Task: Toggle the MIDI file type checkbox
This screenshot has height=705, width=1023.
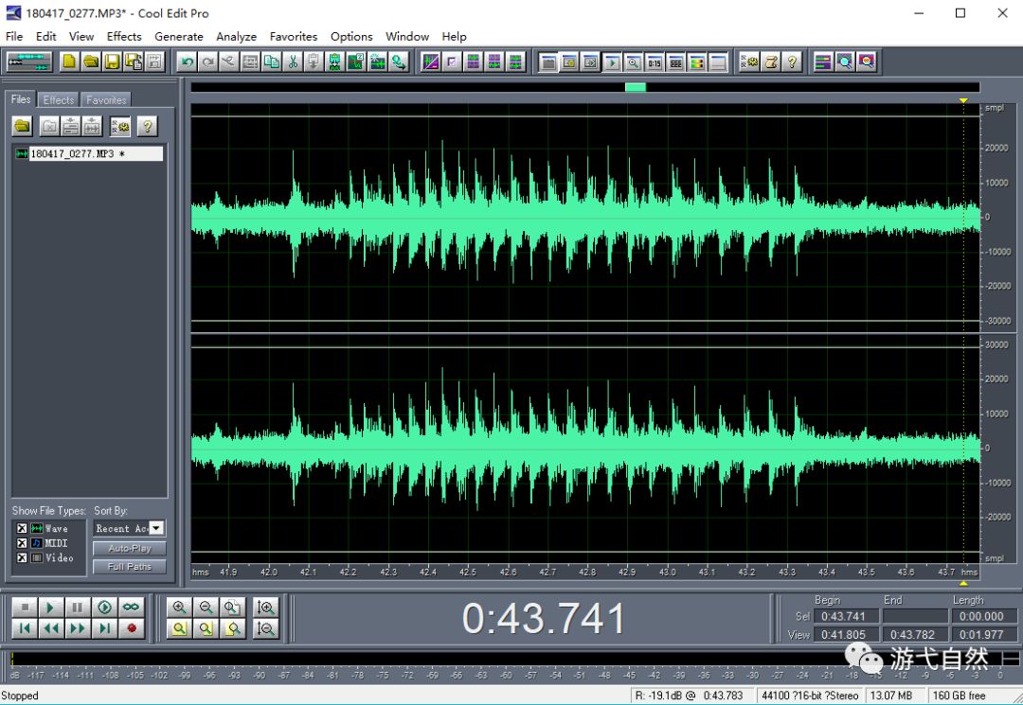Action: [22, 543]
